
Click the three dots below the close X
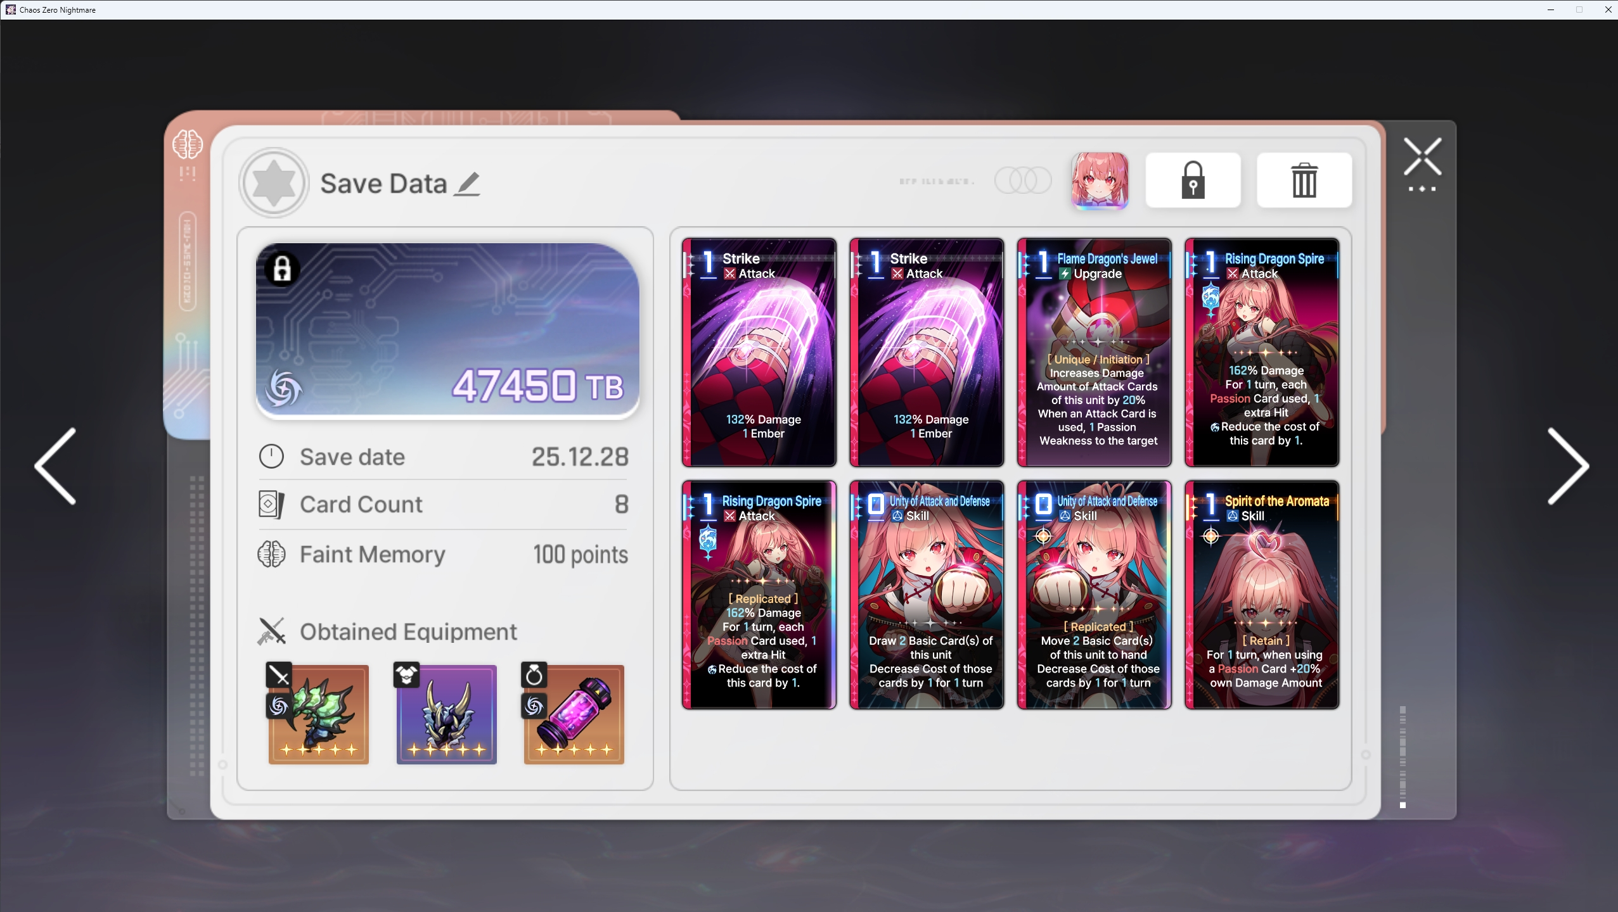click(x=1422, y=189)
